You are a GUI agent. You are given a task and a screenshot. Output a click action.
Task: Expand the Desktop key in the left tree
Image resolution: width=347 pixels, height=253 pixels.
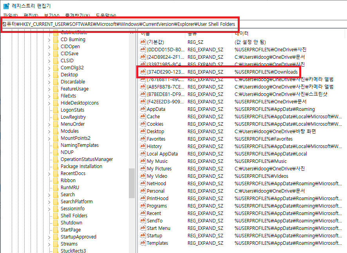[x=49, y=75]
